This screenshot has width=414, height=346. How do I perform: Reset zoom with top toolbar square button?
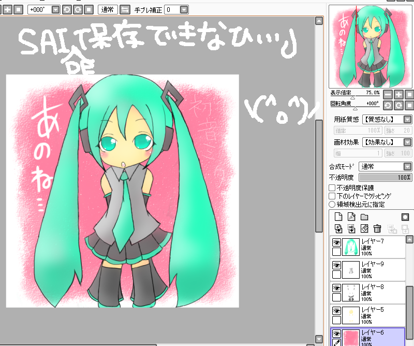(x=18, y=10)
